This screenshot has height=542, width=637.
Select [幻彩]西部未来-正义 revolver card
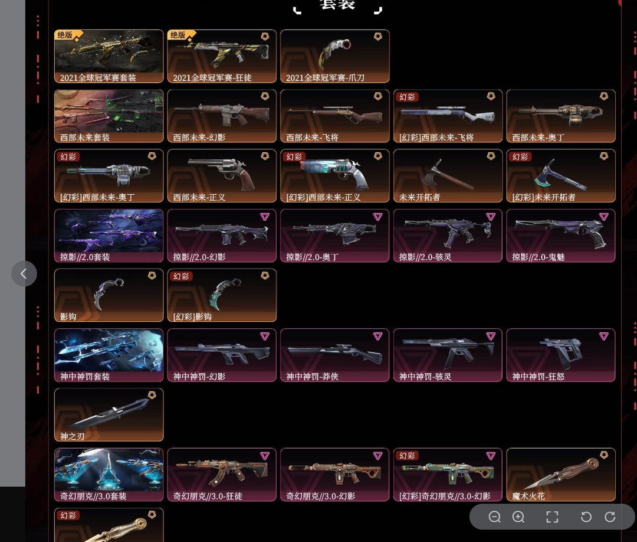coord(335,176)
